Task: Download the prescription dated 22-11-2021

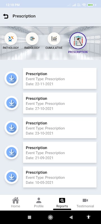Action: tap(12, 78)
